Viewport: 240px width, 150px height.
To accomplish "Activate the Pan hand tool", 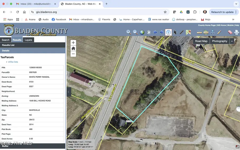I will coord(149,32).
